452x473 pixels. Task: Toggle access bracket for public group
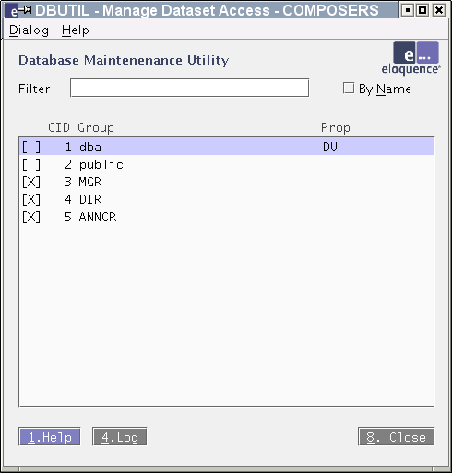click(x=31, y=165)
